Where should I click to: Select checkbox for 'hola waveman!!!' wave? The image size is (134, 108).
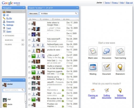(x=29, y=40)
